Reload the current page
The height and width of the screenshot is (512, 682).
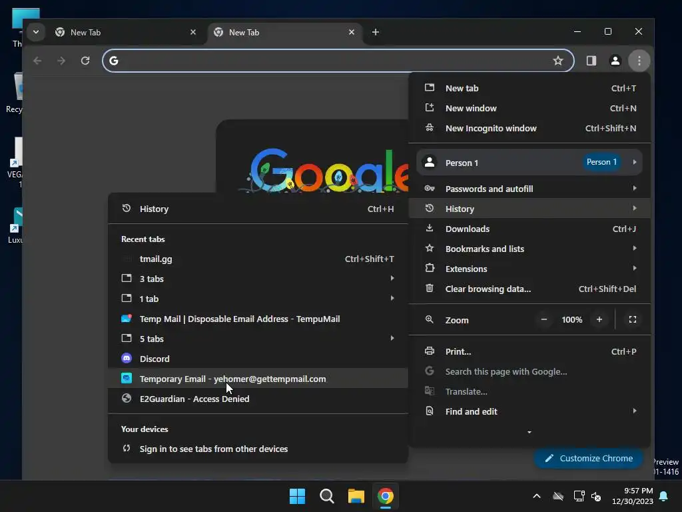tap(85, 61)
